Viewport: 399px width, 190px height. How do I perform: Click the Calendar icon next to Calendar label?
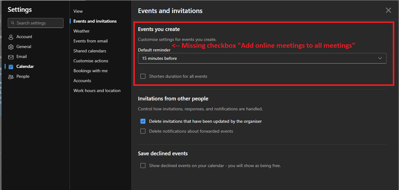pos(11,66)
